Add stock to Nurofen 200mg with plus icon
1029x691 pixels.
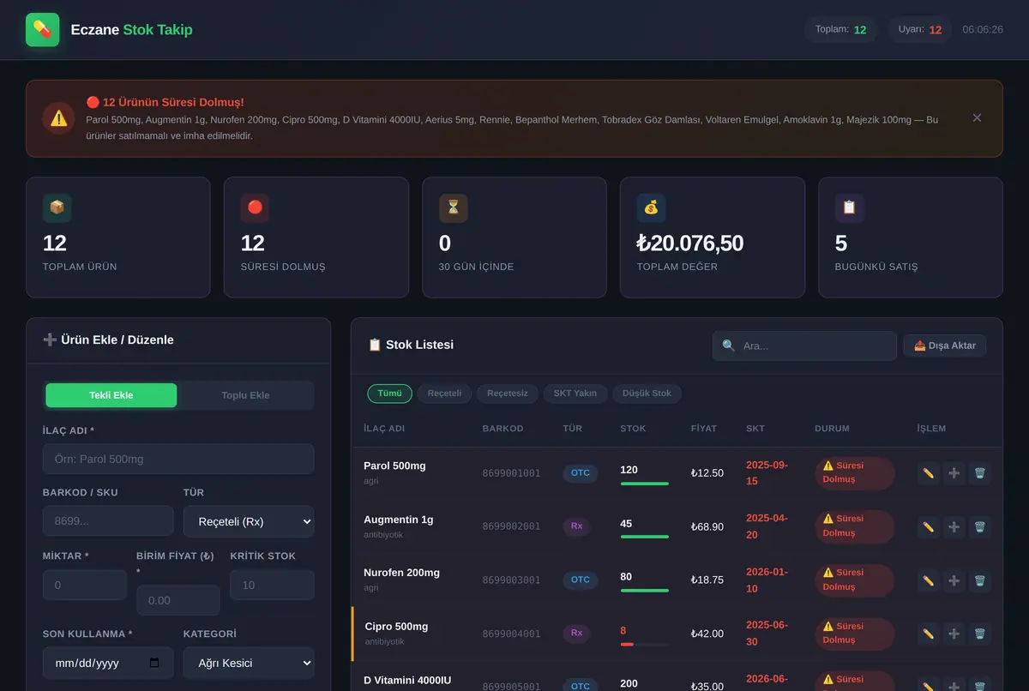[x=954, y=580]
